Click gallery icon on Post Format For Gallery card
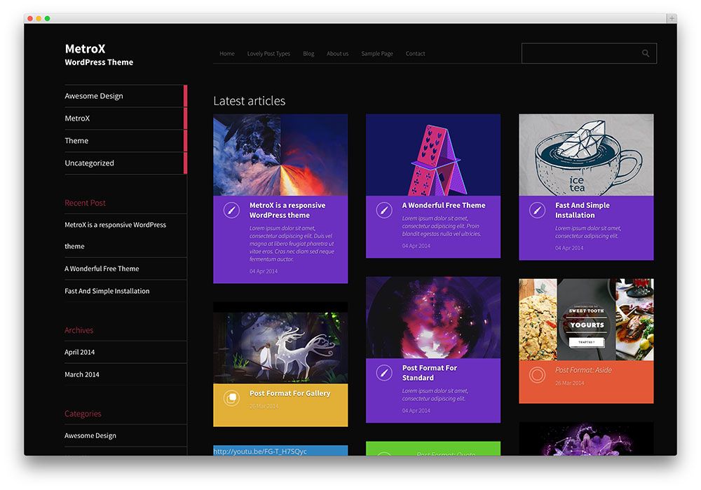Image resolution: width=701 pixels, height=490 pixels. (231, 398)
